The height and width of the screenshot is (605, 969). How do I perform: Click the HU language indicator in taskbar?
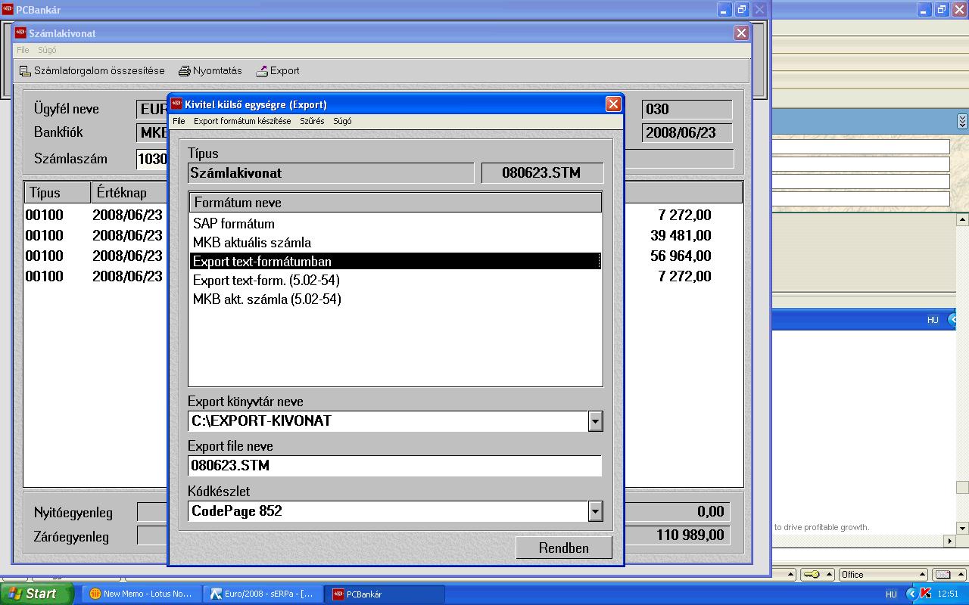pyautogui.click(x=891, y=594)
